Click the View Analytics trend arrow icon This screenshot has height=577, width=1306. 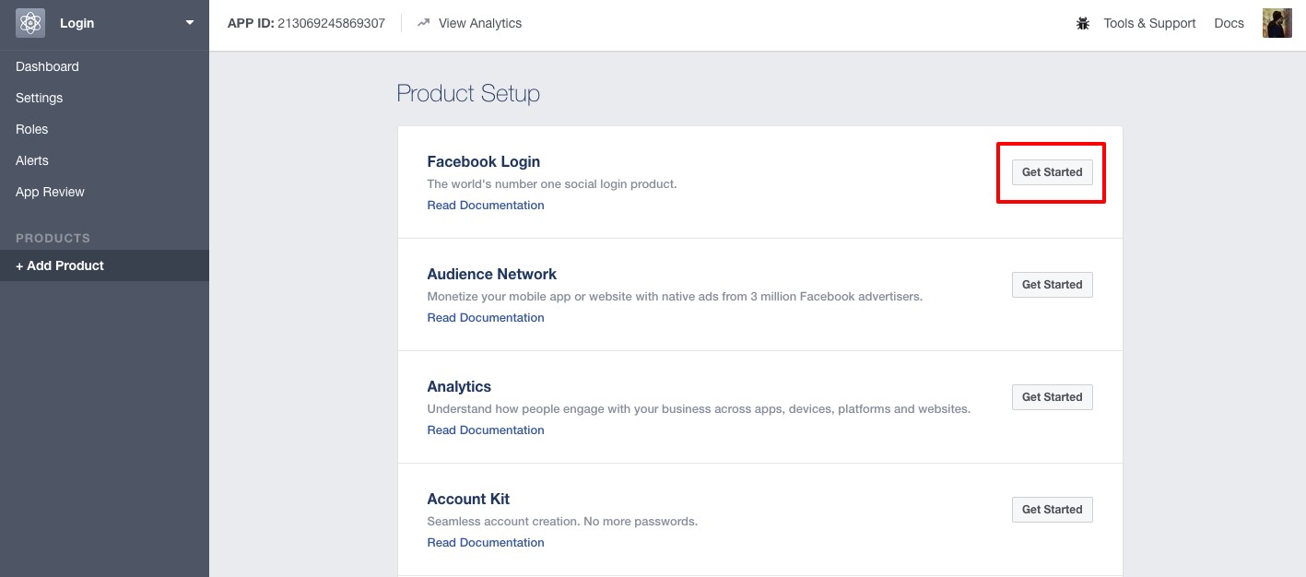pos(423,23)
